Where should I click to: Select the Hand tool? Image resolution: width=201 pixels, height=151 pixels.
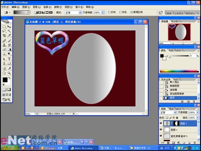pyautogui.click(x=4, y=73)
